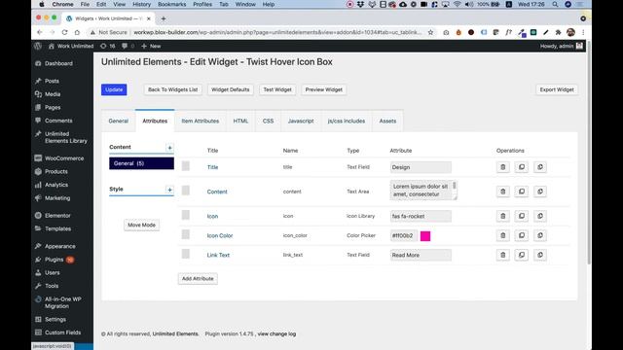Viewport: 623px width, 350px height.
Task: Open Widget Defaults
Action: tap(231, 89)
